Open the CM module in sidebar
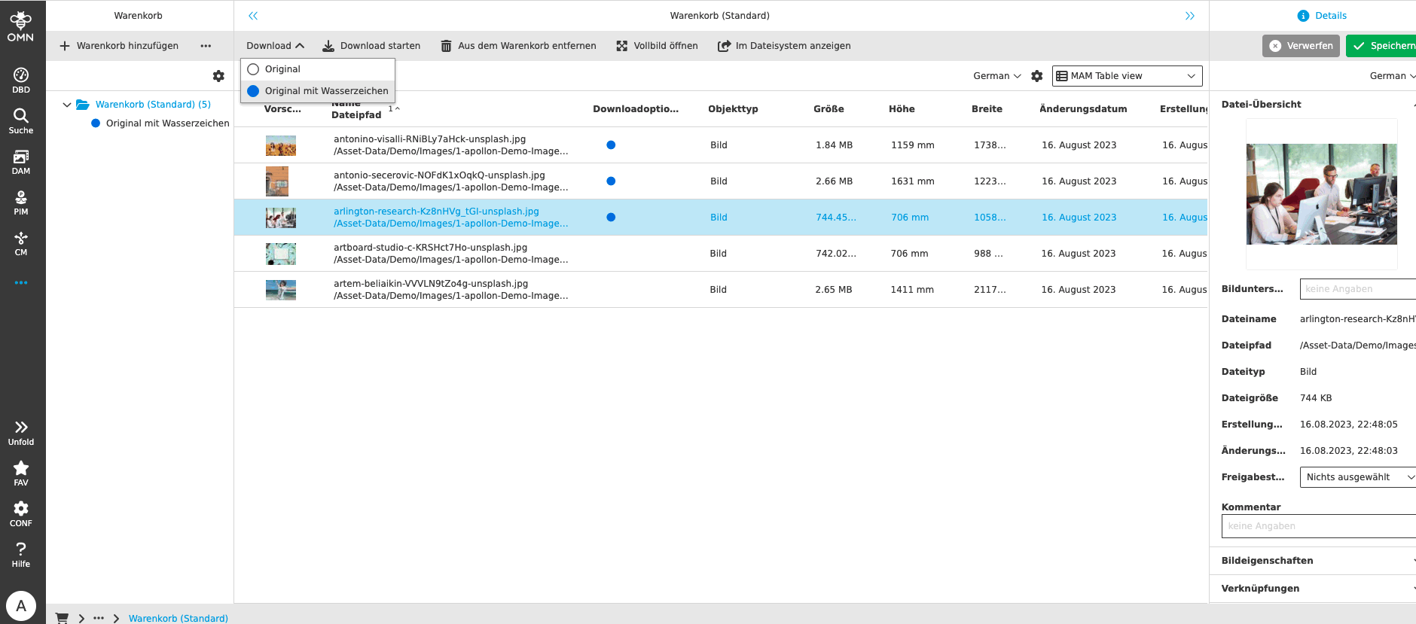Viewport: 1416px width, 624px height. click(x=21, y=242)
